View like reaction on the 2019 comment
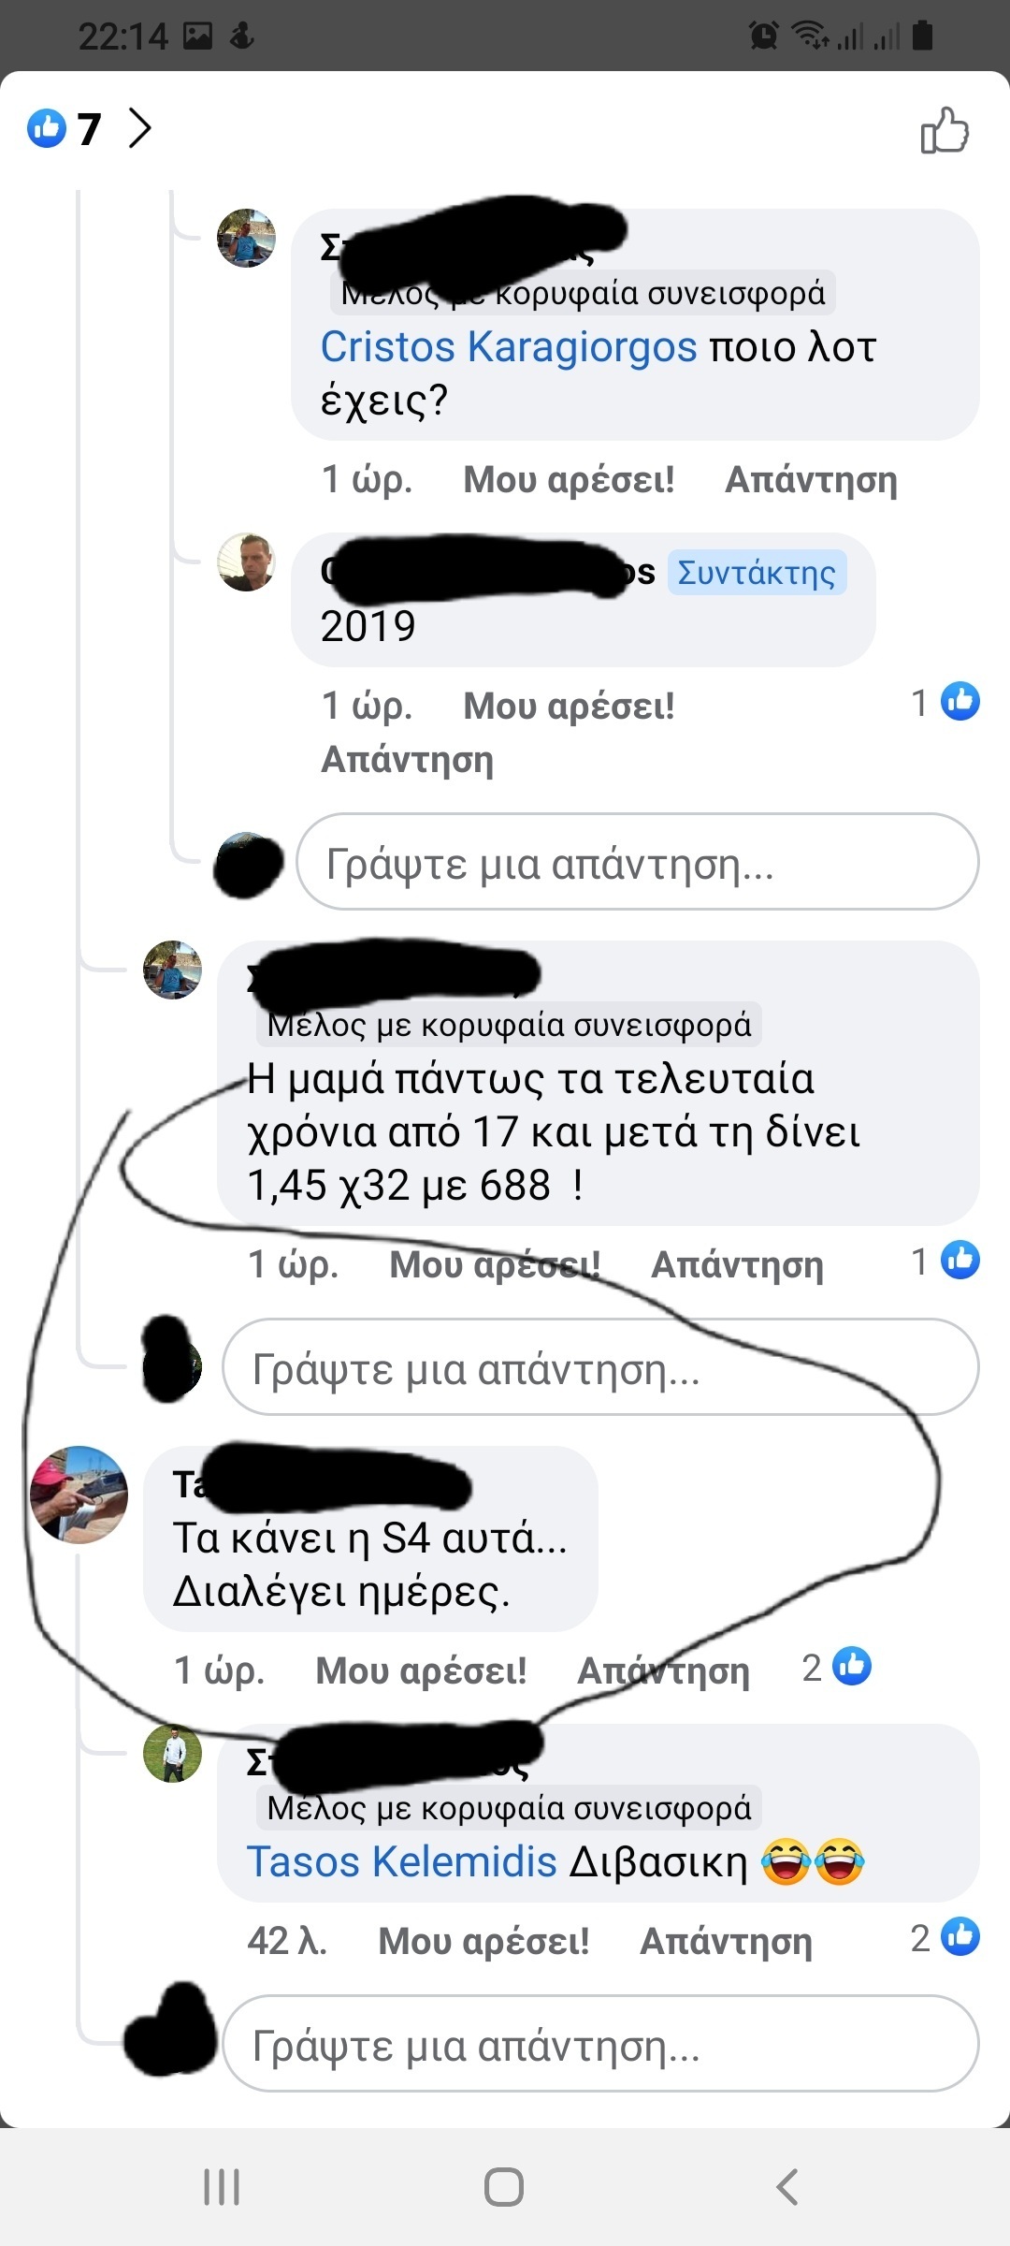Image resolution: width=1010 pixels, height=2246 pixels. tap(945, 701)
